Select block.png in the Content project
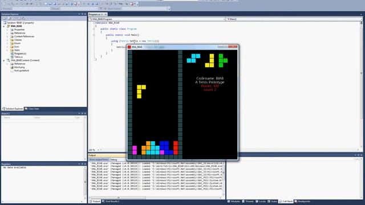This screenshot has height=205, width=365. coord(19,67)
